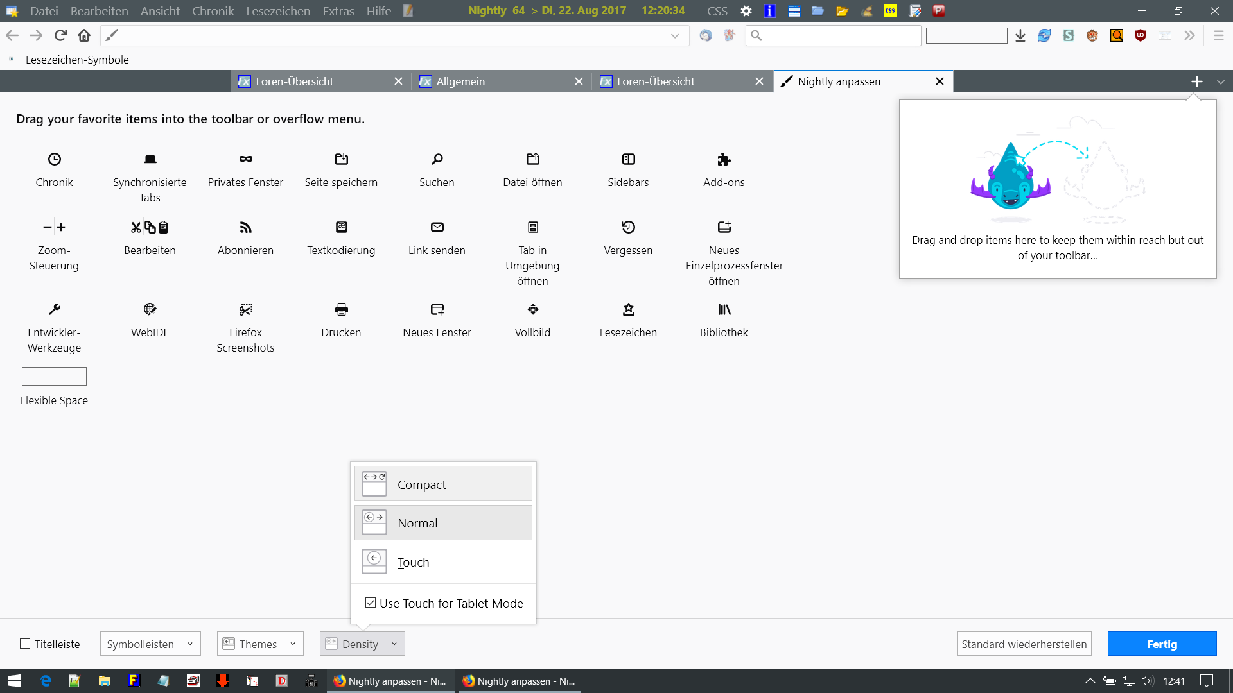Uncheck Use Touch for Tablet Mode
This screenshot has width=1233, height=693.
(x=371, y=603)
